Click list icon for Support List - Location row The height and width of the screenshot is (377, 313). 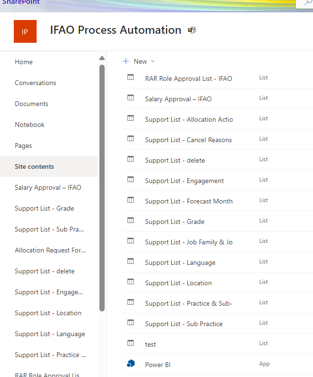click(x=131, y=282)
